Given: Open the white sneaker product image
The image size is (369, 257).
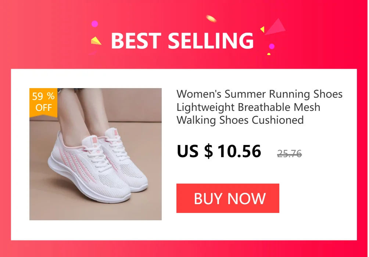Looking at the screenshot, I should tap(95, 154).
